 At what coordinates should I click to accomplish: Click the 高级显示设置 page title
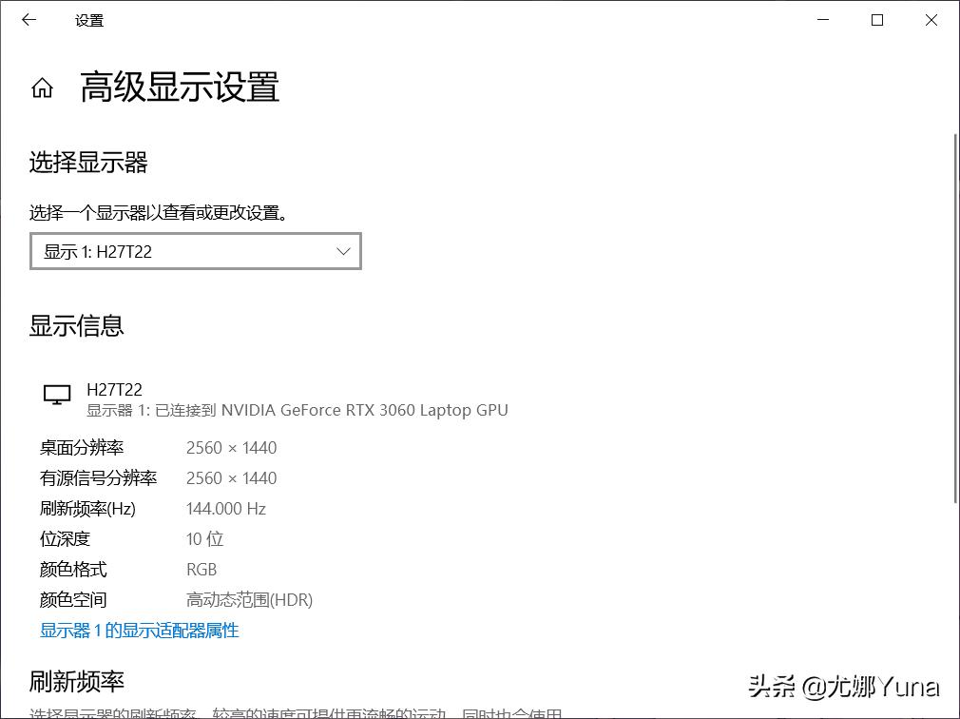click(180, 87)
